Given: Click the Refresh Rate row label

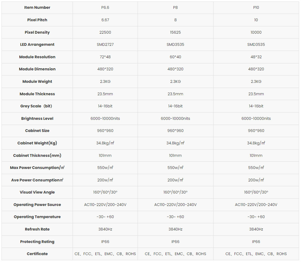Looking at the screenshot, I should 37,229.
